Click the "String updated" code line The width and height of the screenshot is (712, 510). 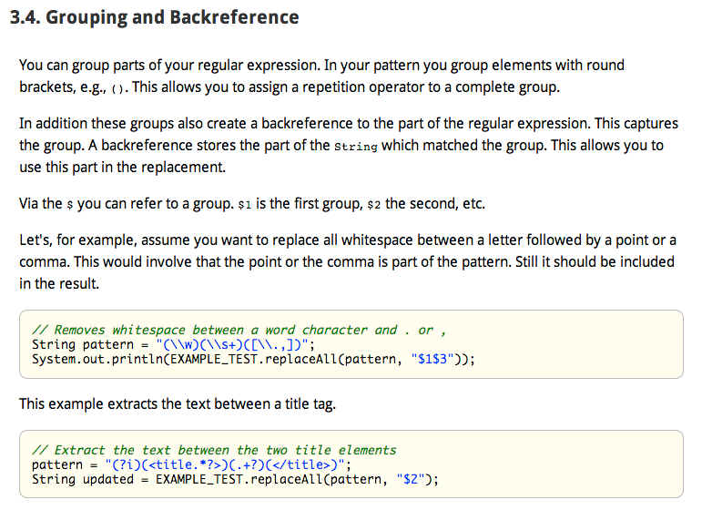click(x=235, y=479)
